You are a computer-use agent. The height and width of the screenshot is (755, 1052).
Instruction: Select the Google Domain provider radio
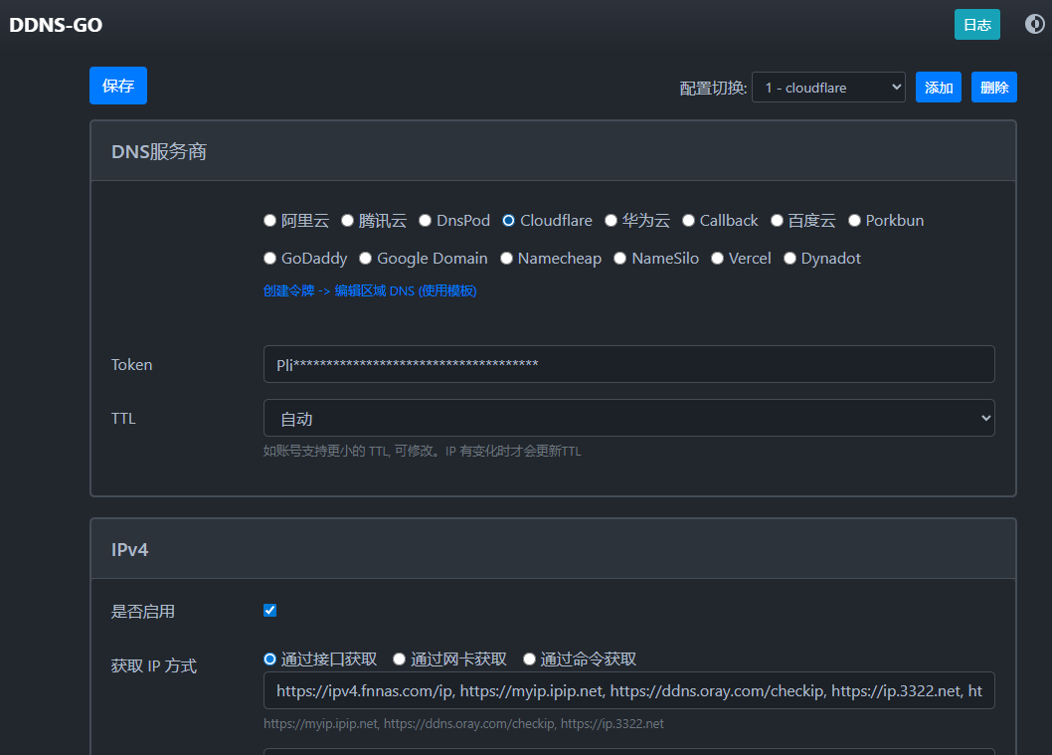(365, 258)
